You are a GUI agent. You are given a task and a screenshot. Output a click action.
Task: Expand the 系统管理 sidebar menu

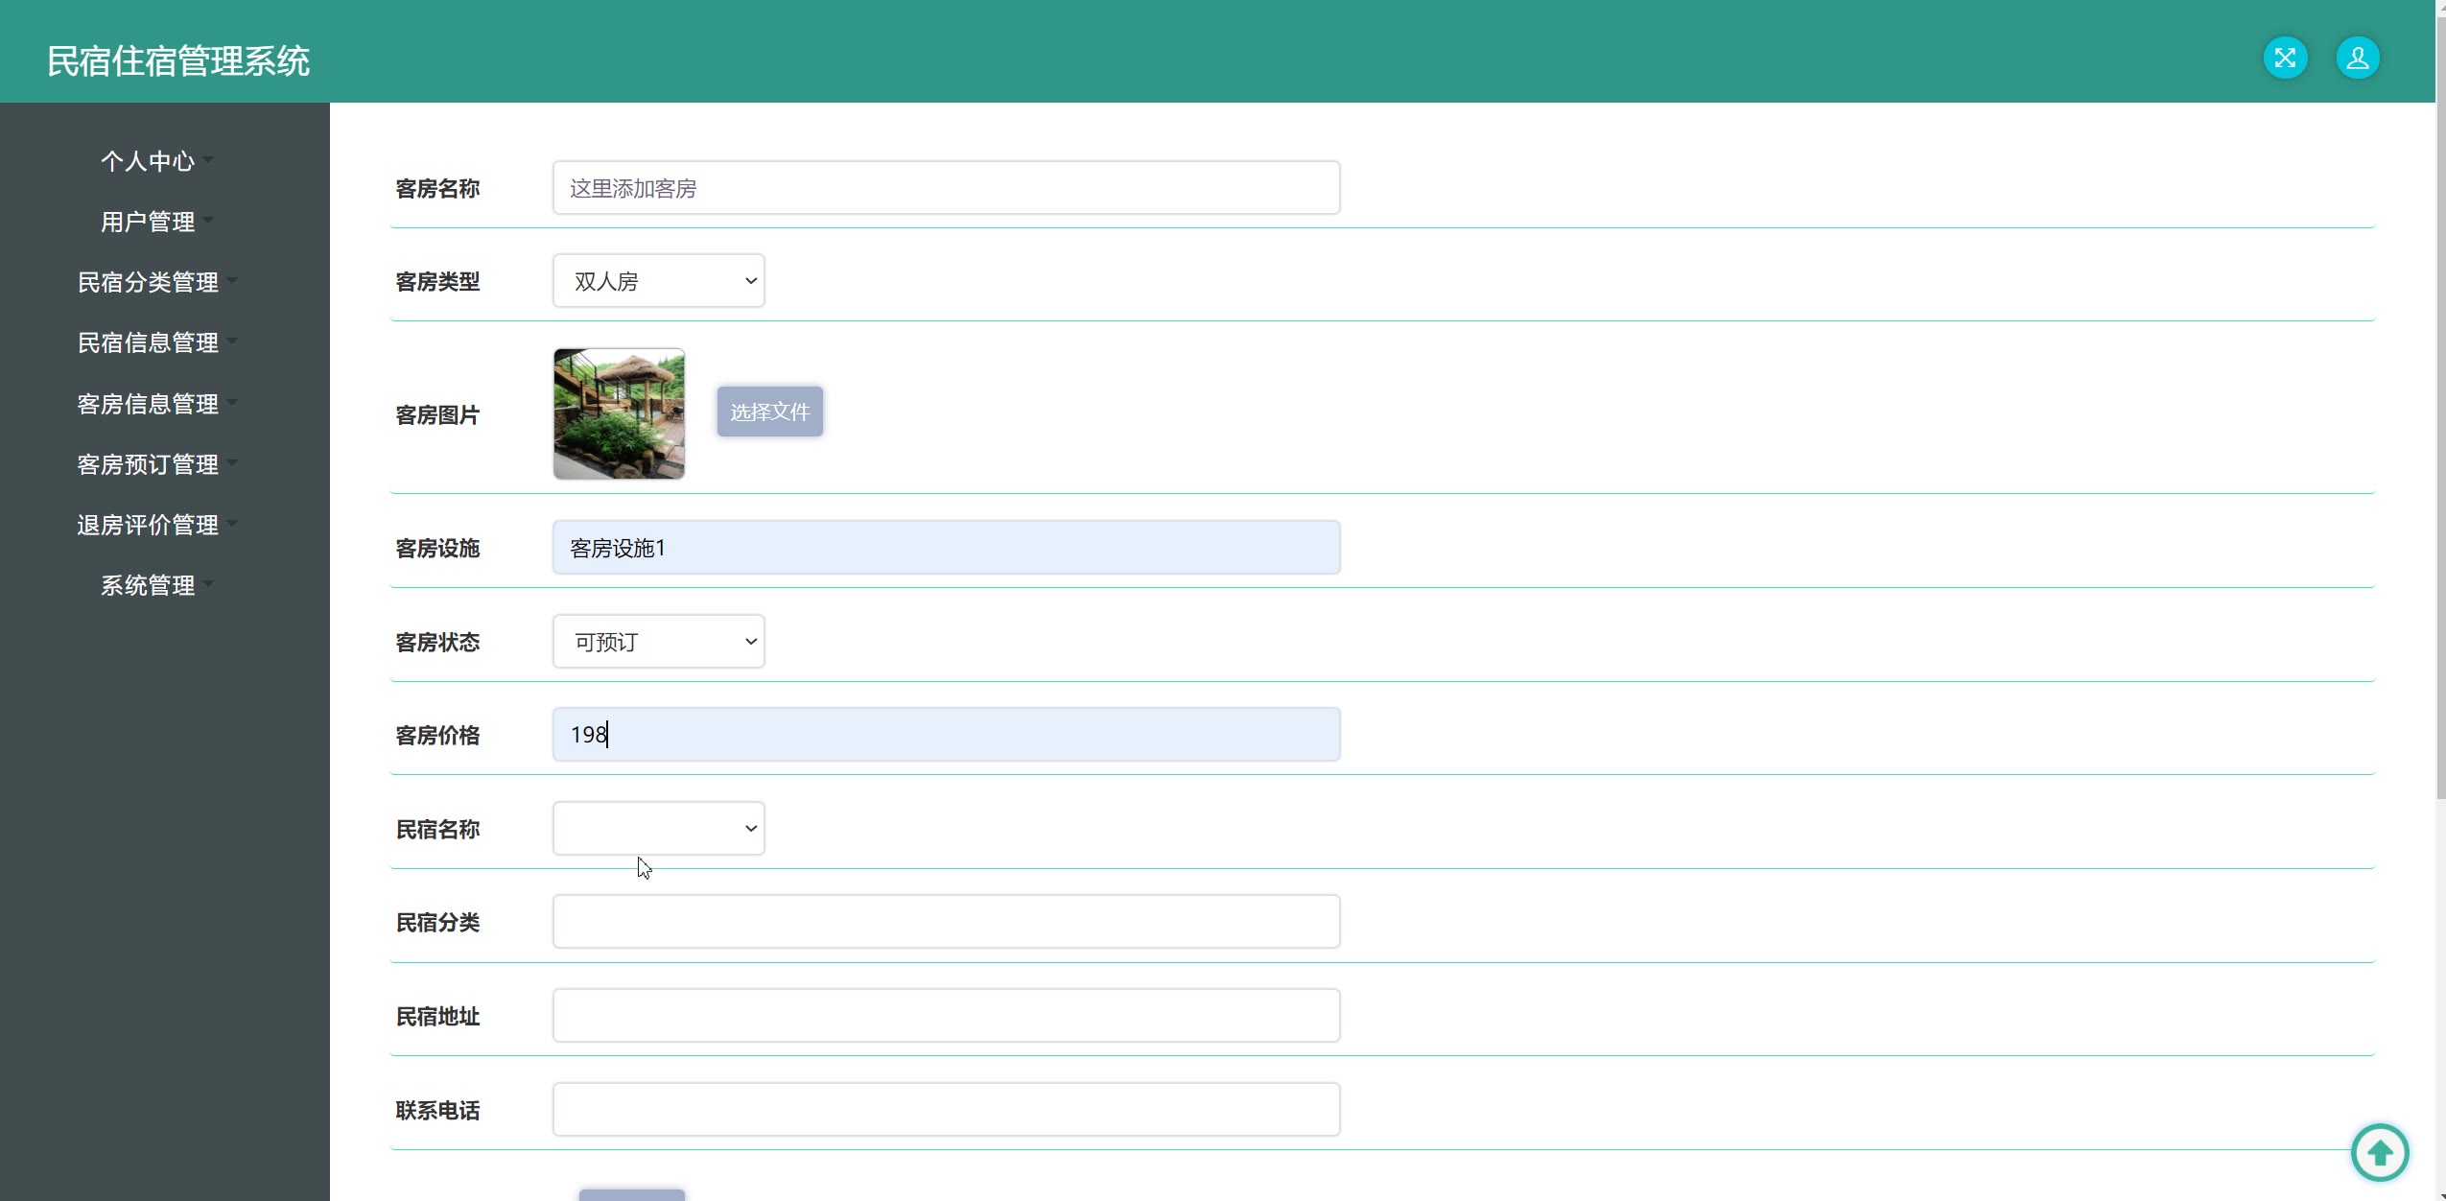[149, 585]
